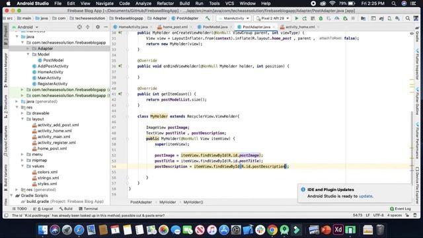Collapse the layout folder
Viewport: 423px width, 238px height.
22,119
